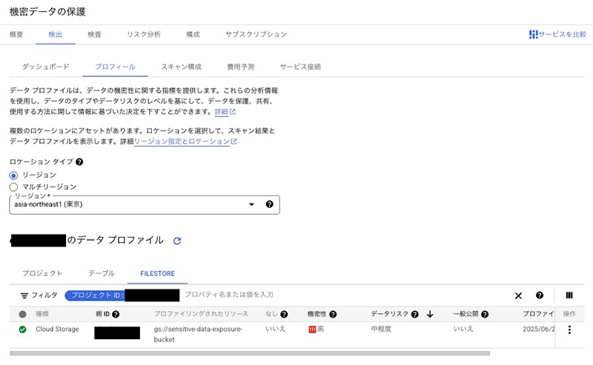Click the help icon next to ロケーション タイプ
This screenshot has width=593, height=365.
click(79, 161)
